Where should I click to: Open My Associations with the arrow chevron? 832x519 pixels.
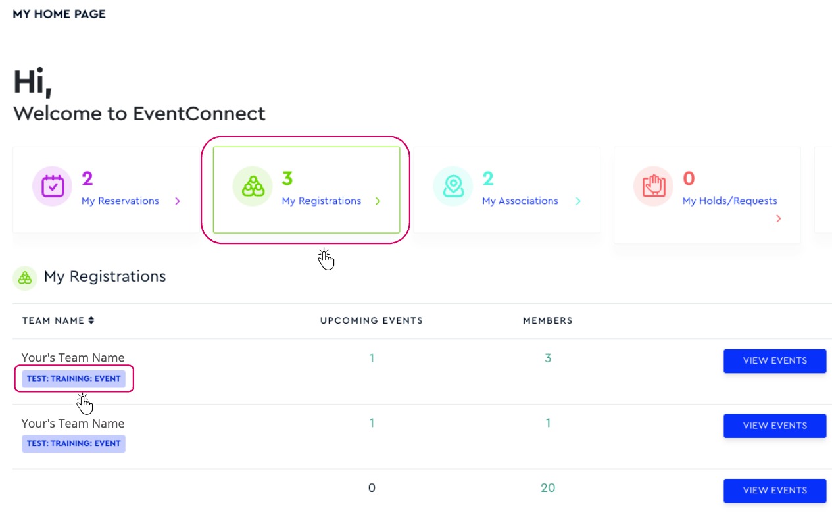578,201
